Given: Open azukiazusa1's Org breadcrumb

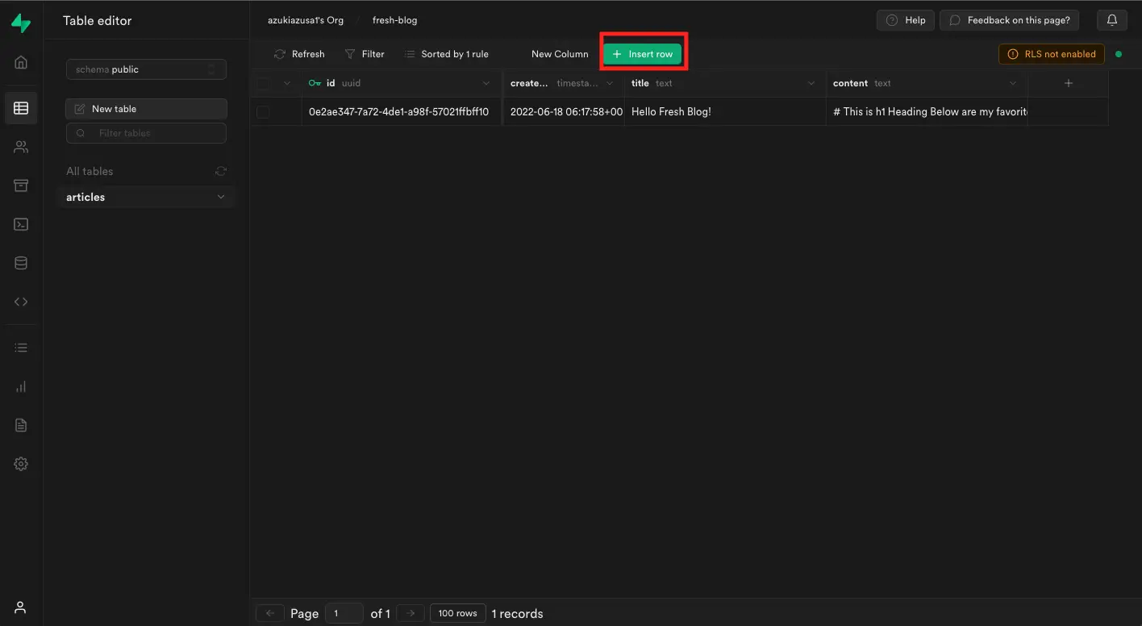Looking at the screenshot, I should (x=306, y=20).
